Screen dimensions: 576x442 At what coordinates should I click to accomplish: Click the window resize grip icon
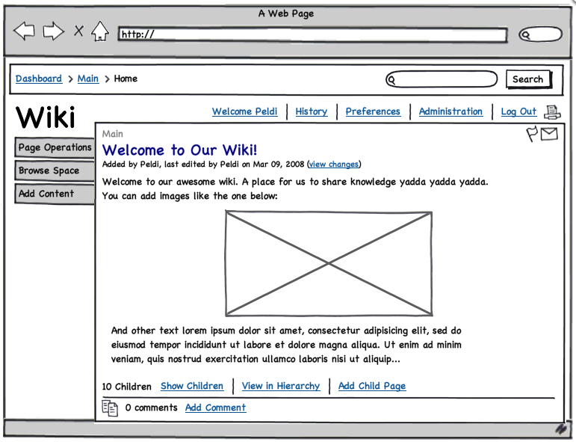560,429
